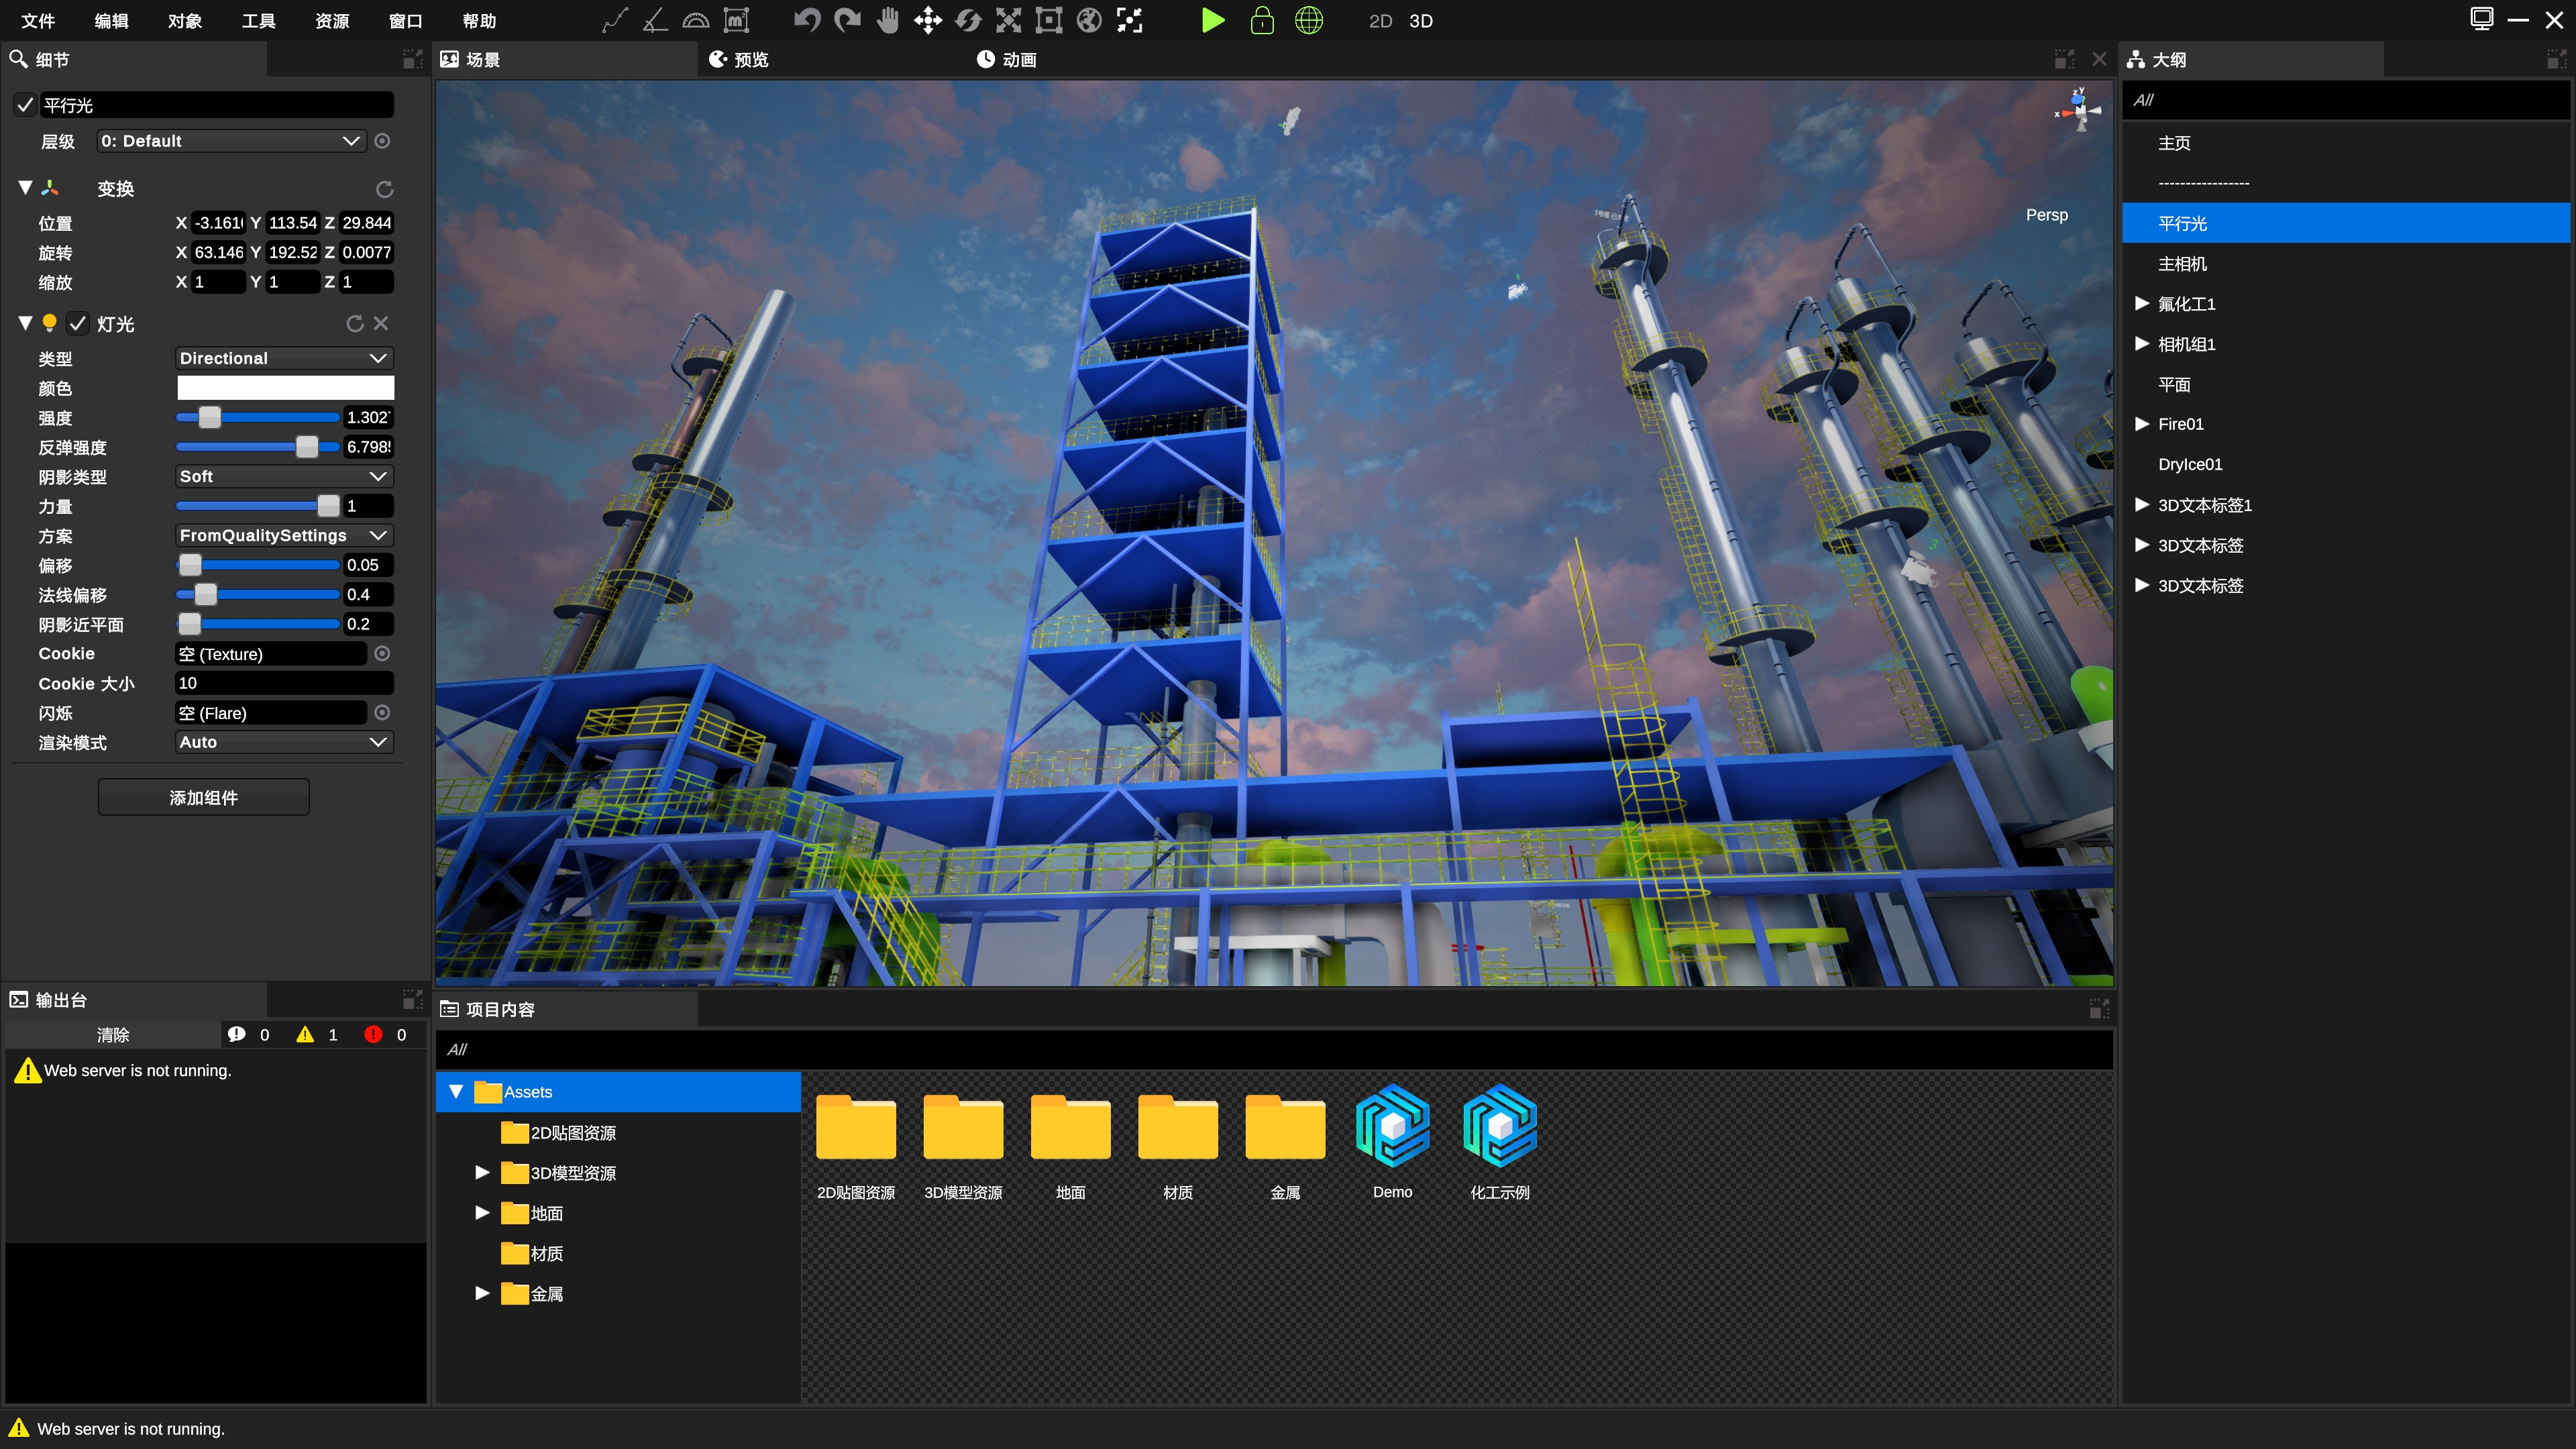Open the 工具 menu
Image resolution: width=2576 pixels, height=1449 pixels.
(x=258, y=21)
